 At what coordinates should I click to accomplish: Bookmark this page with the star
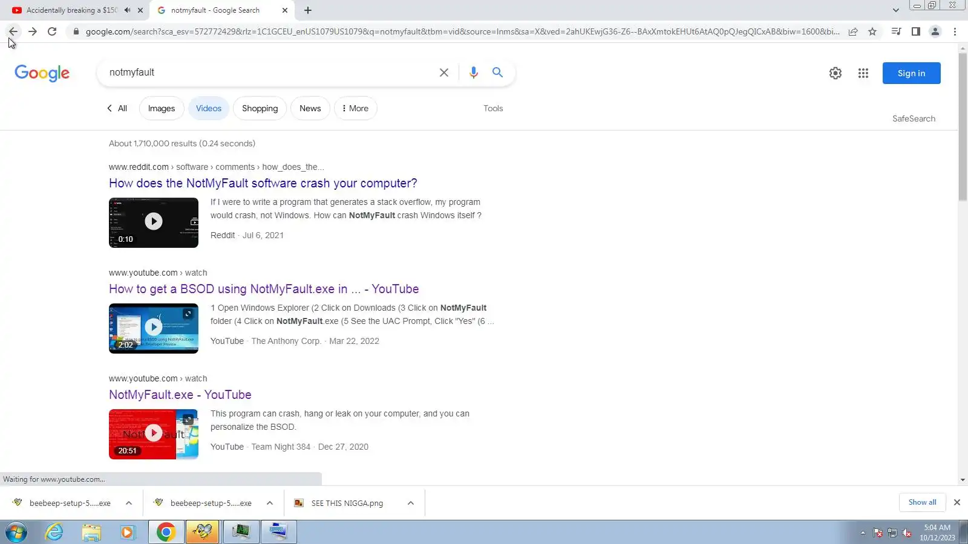tap(872, 31)
